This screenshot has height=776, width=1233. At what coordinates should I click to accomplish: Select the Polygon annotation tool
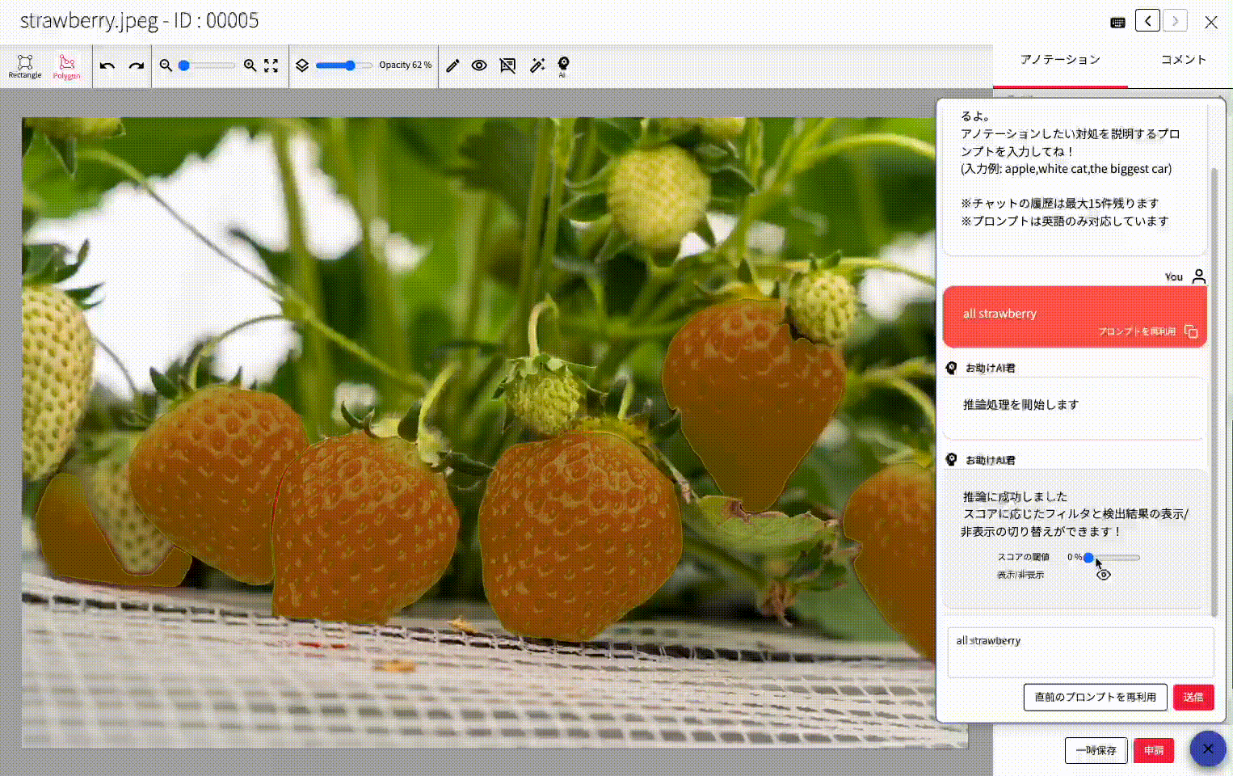[x=67, y=66]
